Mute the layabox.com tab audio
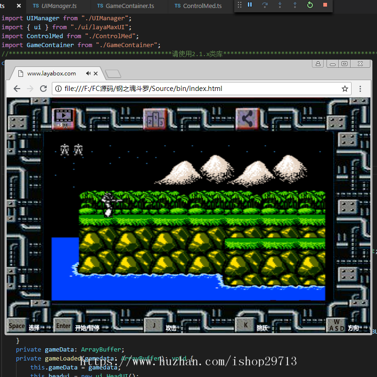Image resolution: width=377 pixels, height=377 pixels. 88,74
